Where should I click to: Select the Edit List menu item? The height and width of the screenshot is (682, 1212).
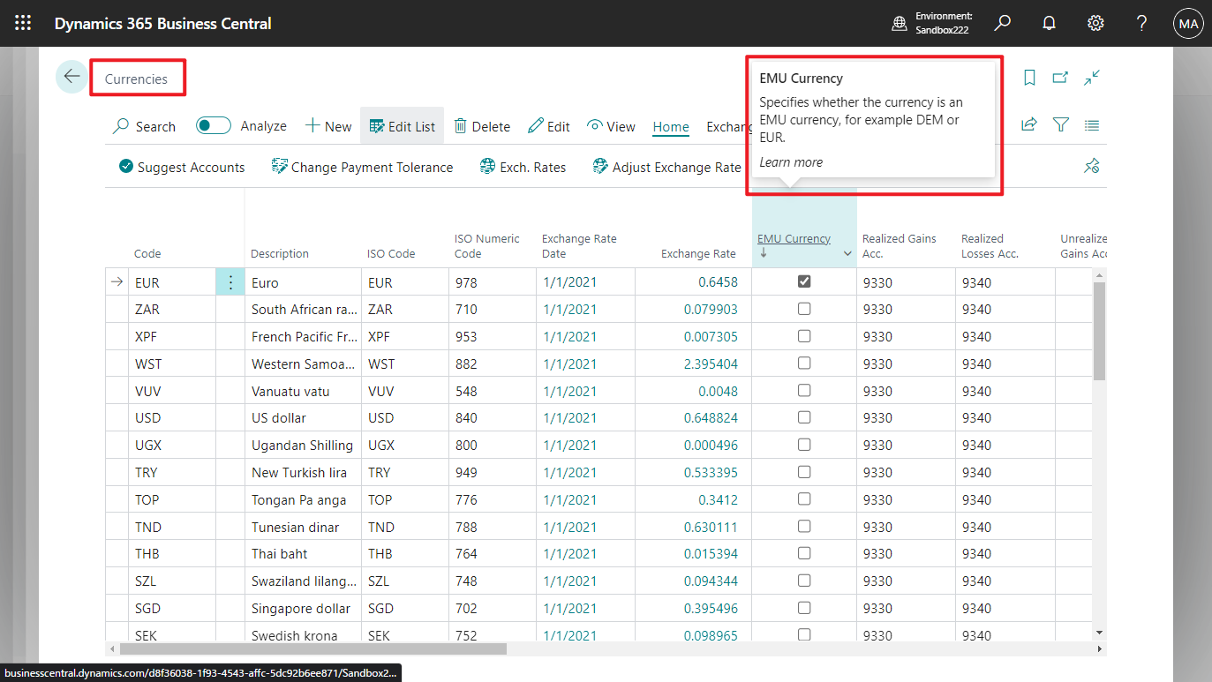(x=402, y=125)
